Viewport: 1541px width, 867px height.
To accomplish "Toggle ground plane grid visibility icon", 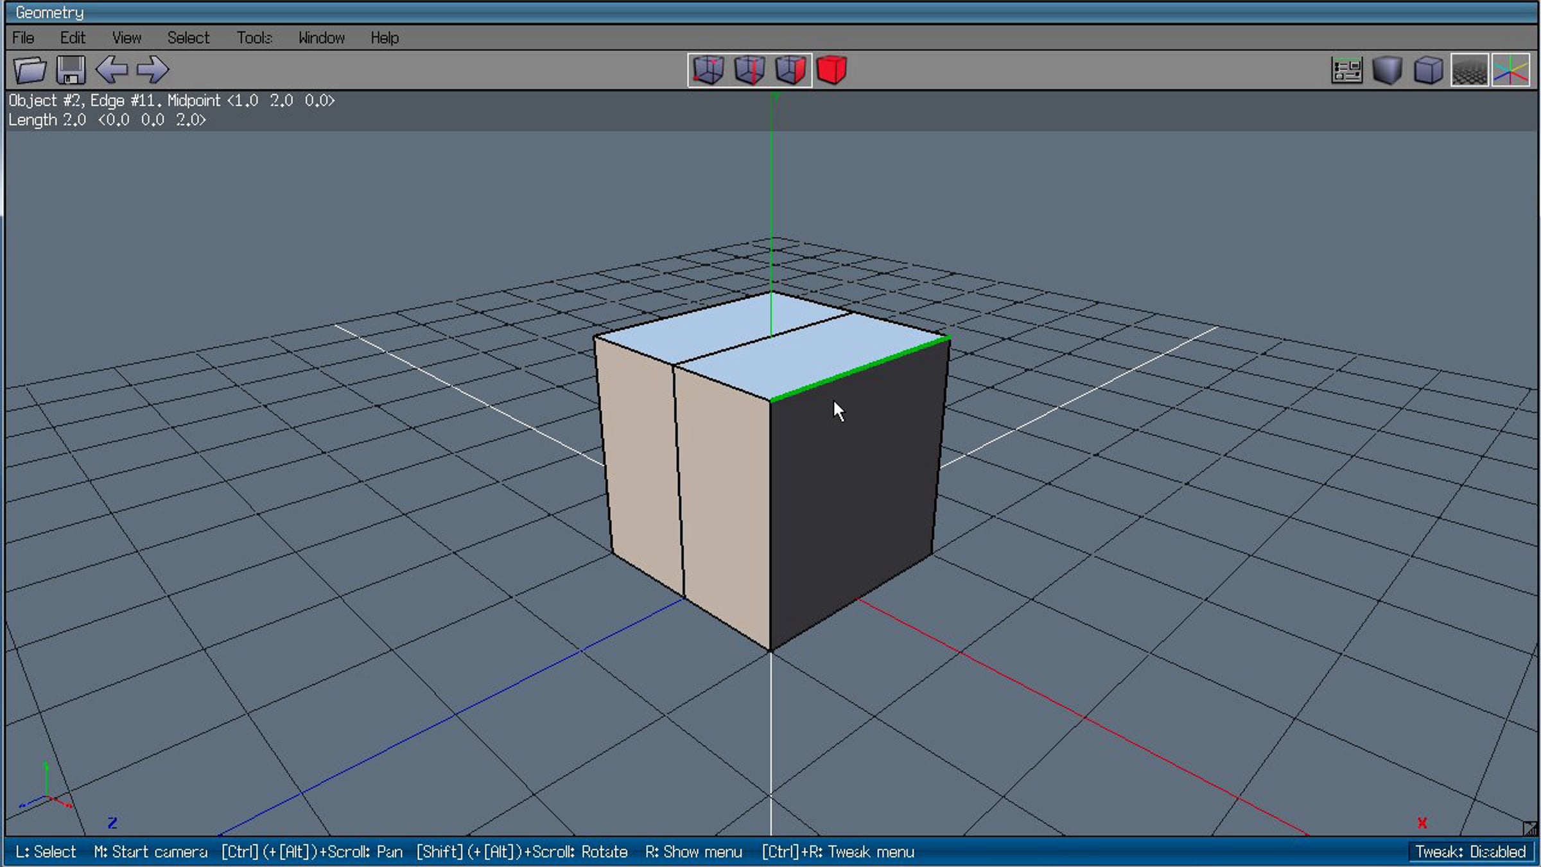I will (x=1470, y=70).
